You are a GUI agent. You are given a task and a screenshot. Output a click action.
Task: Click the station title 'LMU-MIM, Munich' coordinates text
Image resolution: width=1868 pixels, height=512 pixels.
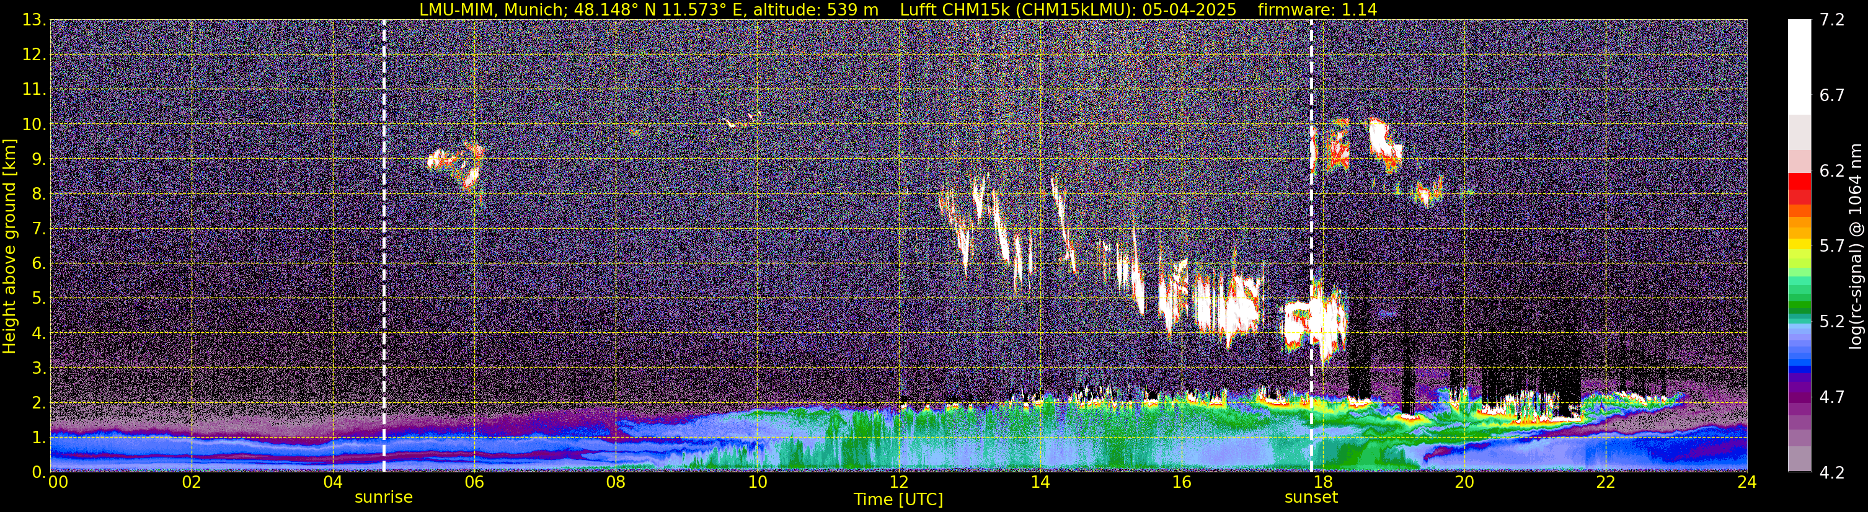pos(648,9)
